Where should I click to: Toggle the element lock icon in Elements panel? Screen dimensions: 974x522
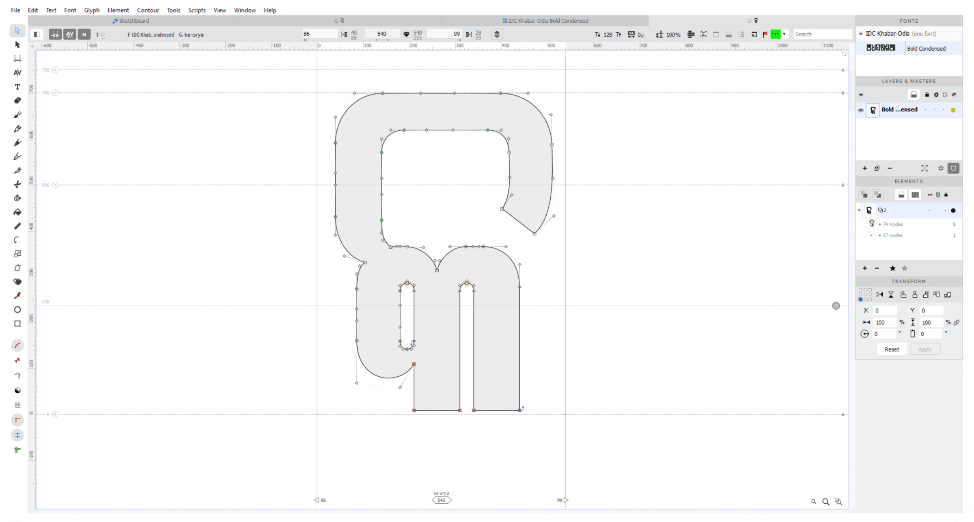pos(946,195)
